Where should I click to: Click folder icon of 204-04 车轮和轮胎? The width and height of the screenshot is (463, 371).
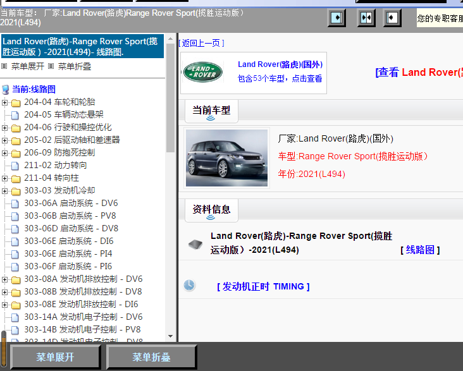point(16,103)
